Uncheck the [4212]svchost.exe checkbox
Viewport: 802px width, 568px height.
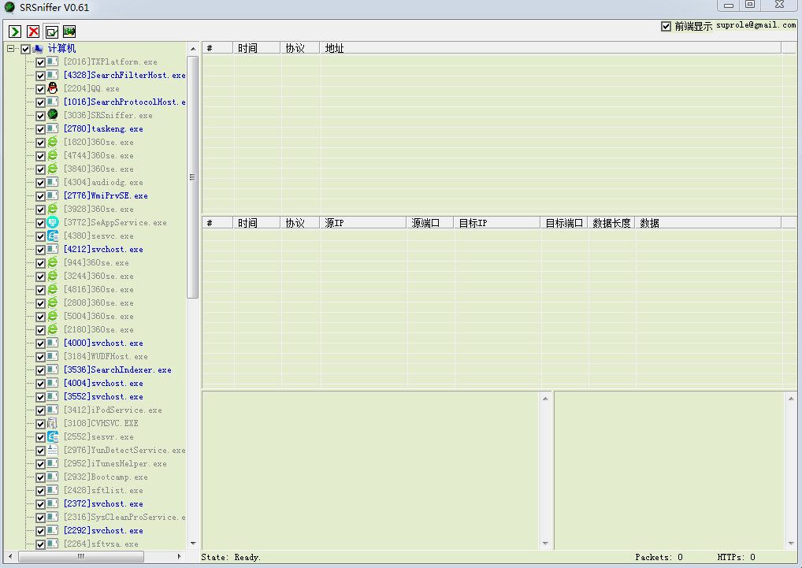40,250
